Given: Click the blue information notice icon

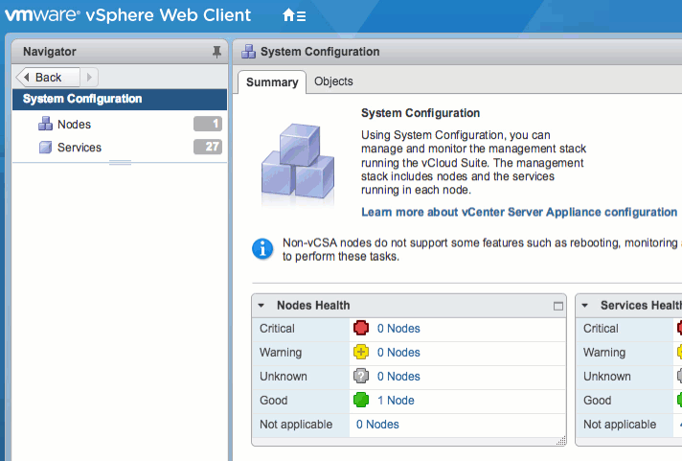Looking at the screenshot, I should (262, 249).
